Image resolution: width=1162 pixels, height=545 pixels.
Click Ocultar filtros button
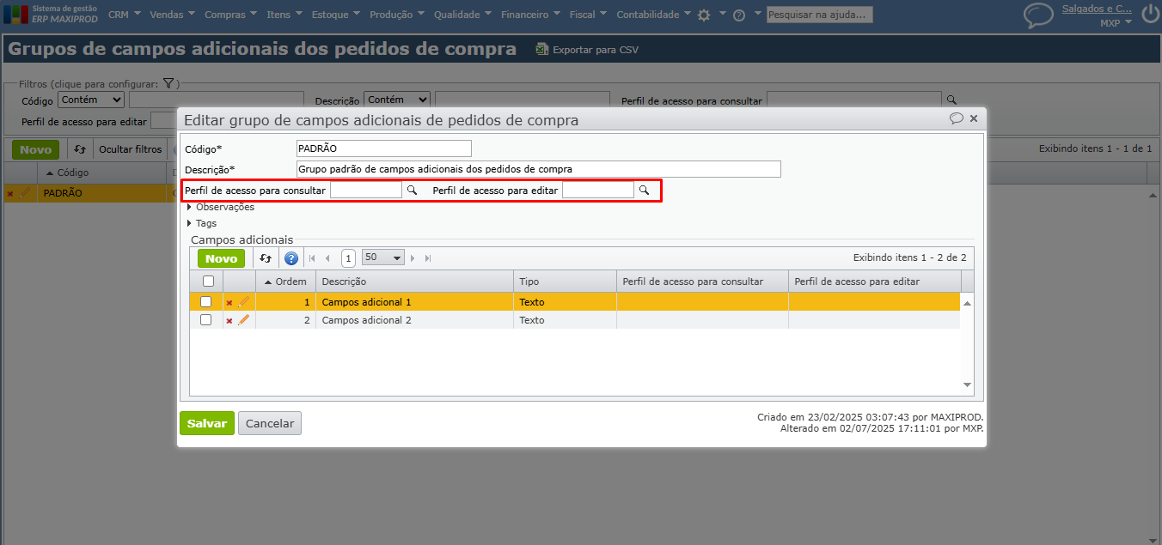point(130,149)
